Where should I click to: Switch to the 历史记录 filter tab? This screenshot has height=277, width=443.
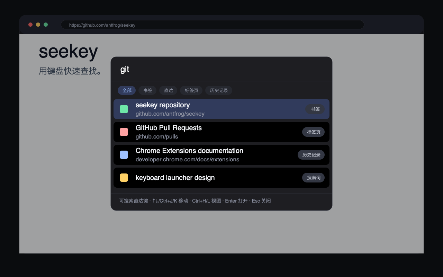pos(219,90)
